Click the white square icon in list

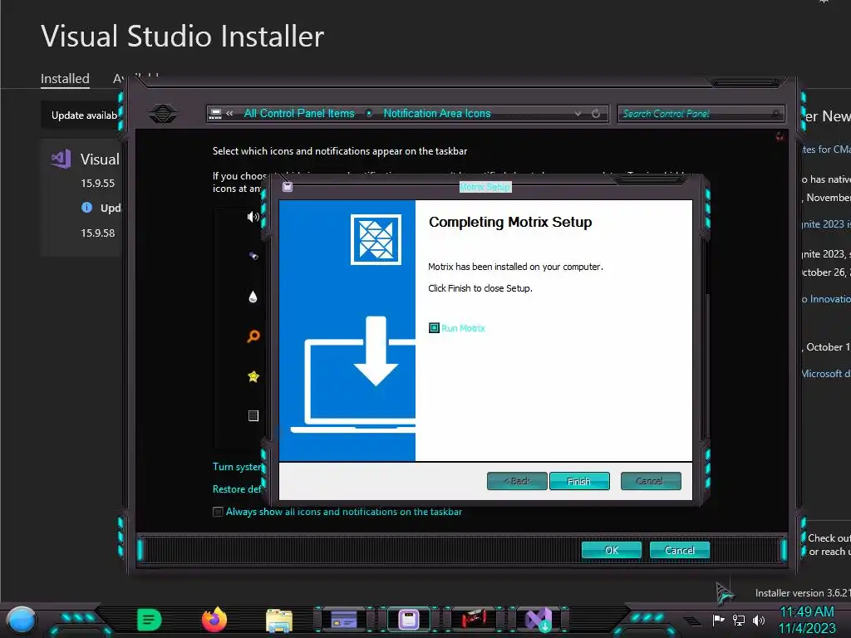pos(253,415)
